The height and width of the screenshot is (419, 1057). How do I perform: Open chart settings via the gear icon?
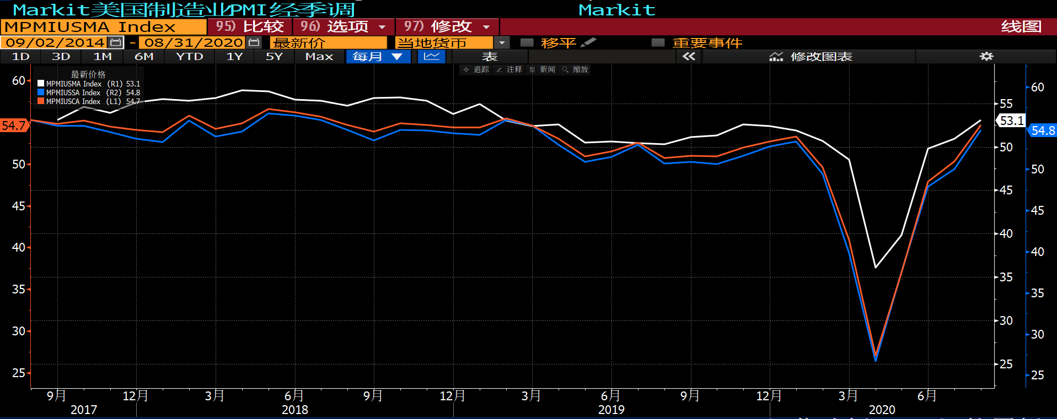pyautogui.click(x=986, y=56)
